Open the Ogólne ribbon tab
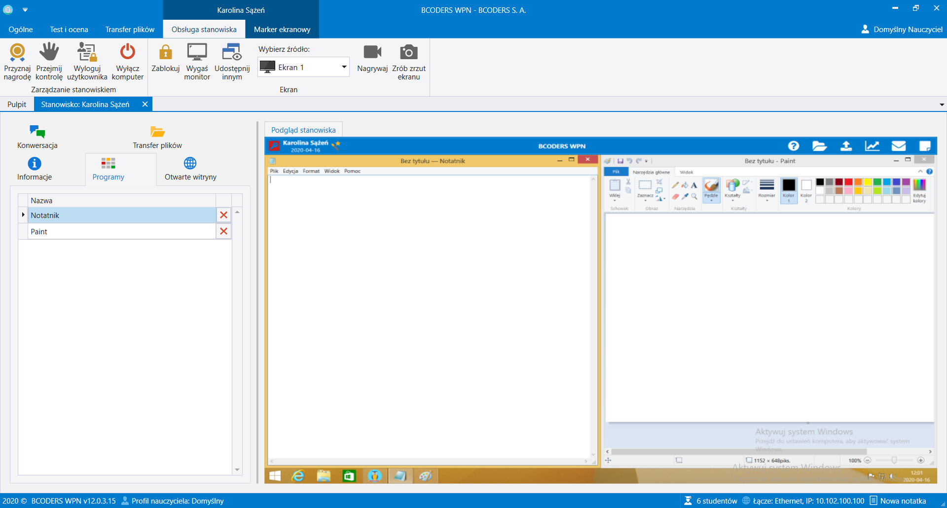 [21, 30]
